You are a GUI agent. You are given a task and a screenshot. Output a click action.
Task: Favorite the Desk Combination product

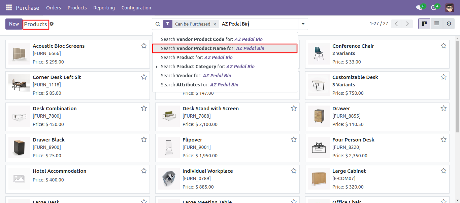144,108
